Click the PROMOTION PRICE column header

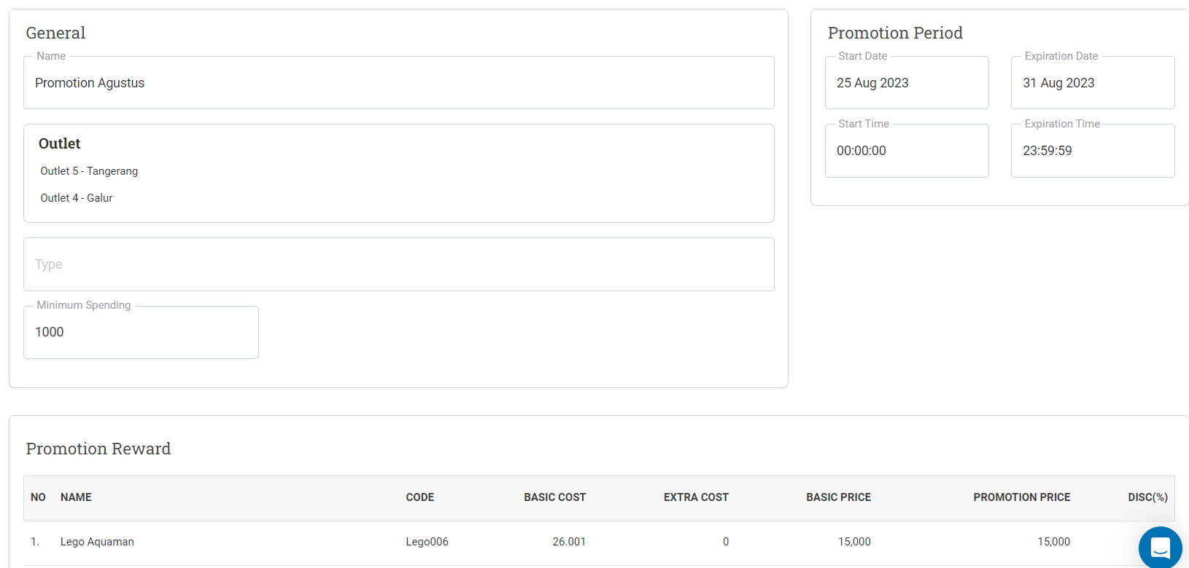(1022, 497)
